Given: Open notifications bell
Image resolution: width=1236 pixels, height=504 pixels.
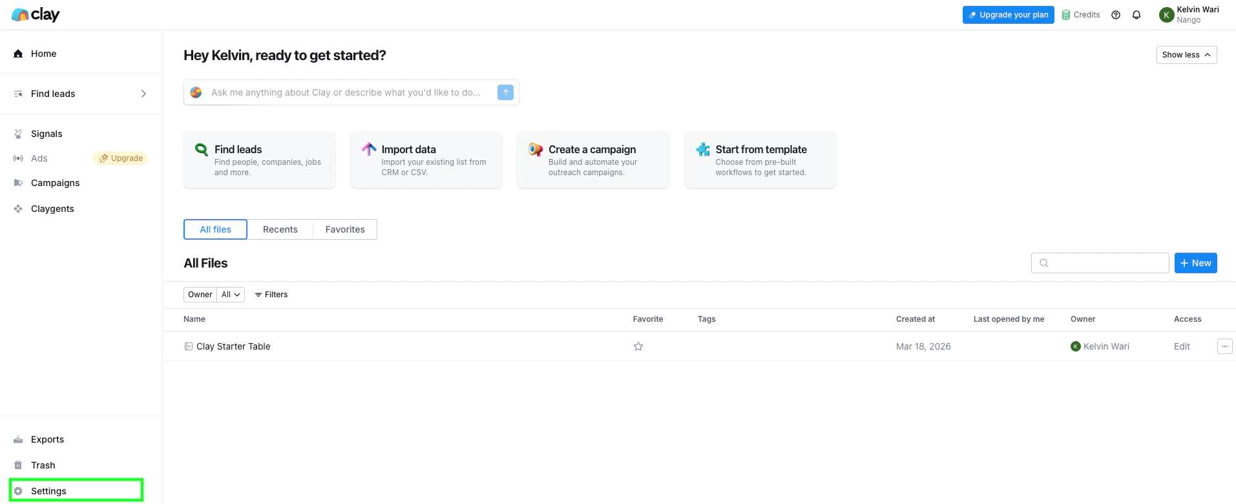Looking at the screenshot, I should point(1136,15).
